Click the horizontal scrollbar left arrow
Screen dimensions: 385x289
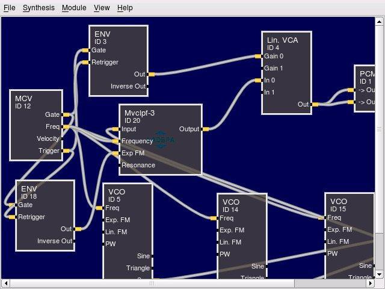tap(5, 284)
